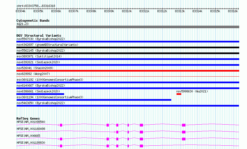Open variant nsv5547030 (ByrskaBishop2022) label
247x149 pixels.
pyautogui.click(x=41, y=39)
